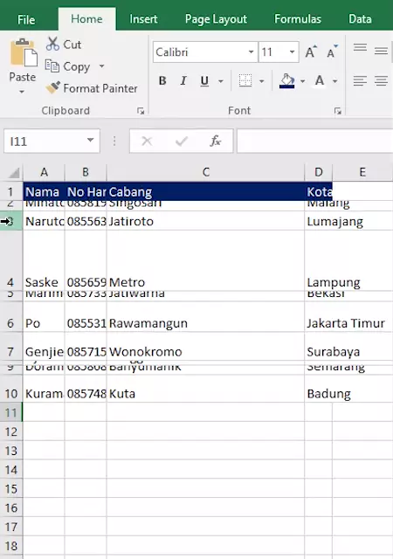Open the Page Layout tab
The image size is (393, 559).
(x=216, y=19)
